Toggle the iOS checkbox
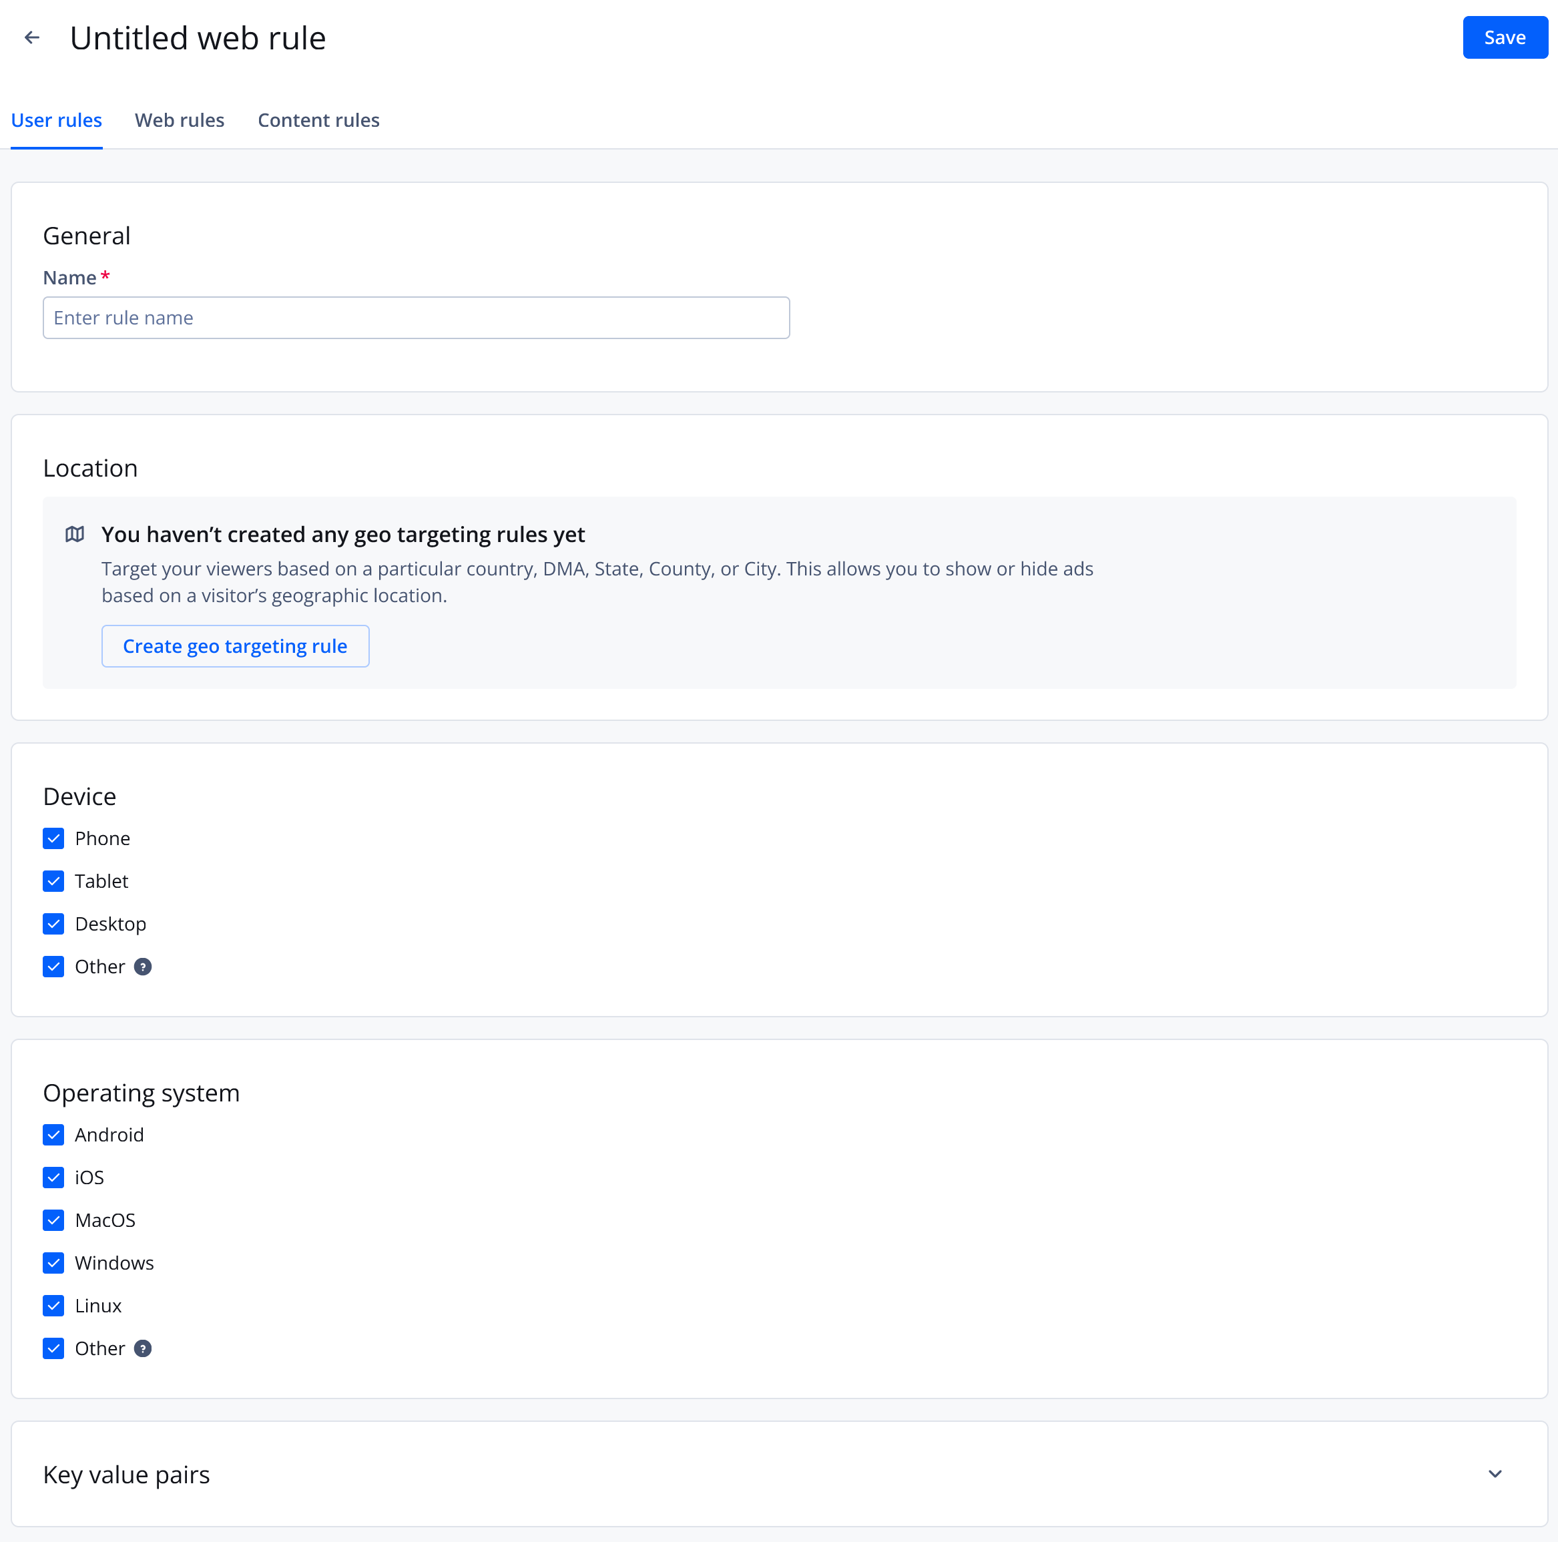1558x1542 pixels. point(53,1178)
